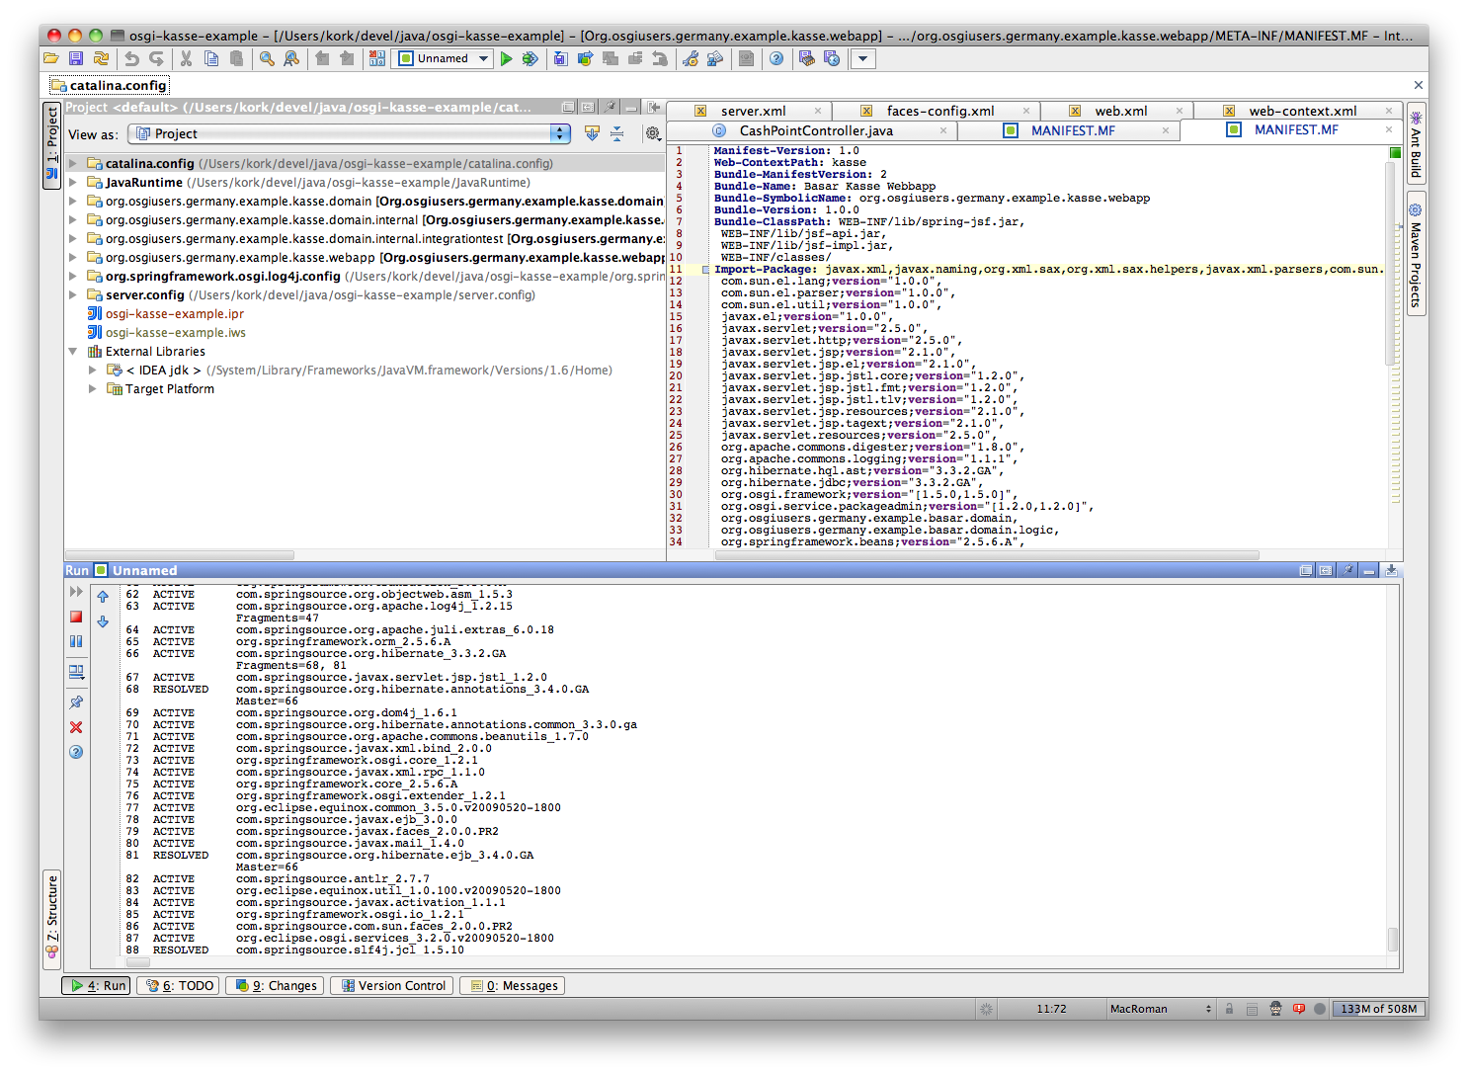Open the 6: TODO tool window button
Image resolution: width=1468 pixels, height=1074 pixels.
(180, 985)
